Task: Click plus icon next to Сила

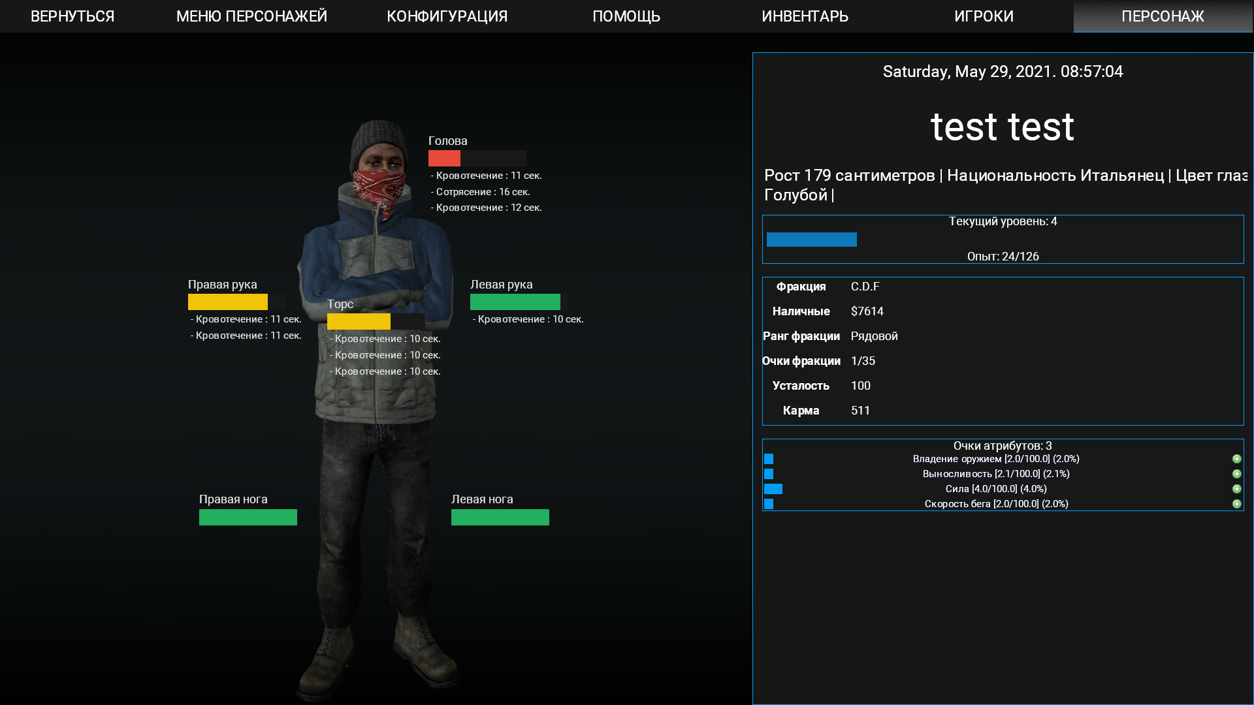Action: point(1236,489)
